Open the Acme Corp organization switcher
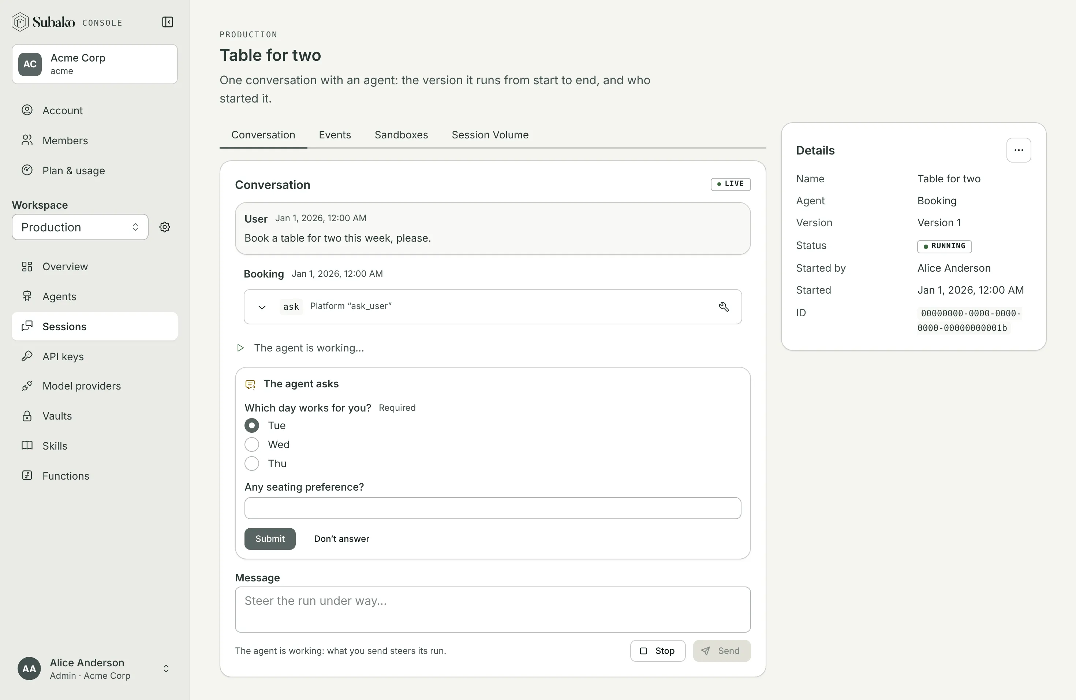 click(x=94, y=64)
